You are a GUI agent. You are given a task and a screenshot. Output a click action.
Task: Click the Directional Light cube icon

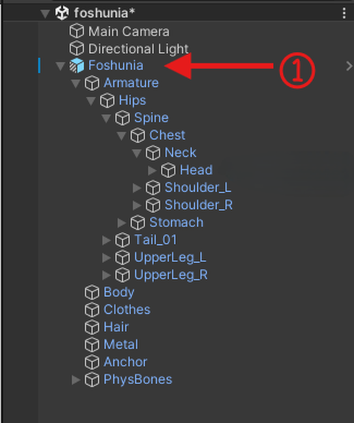click(76, 48)
